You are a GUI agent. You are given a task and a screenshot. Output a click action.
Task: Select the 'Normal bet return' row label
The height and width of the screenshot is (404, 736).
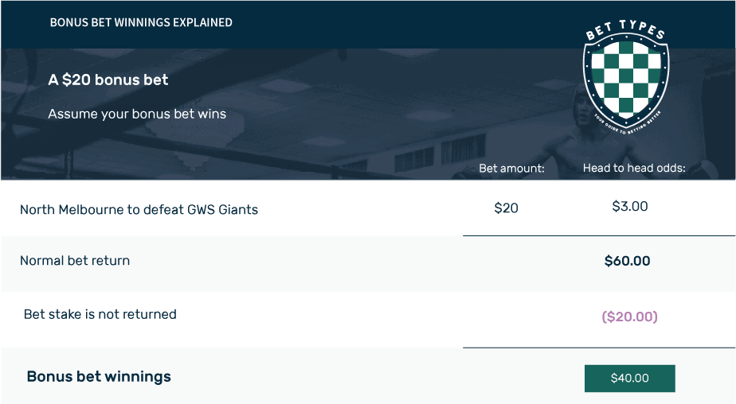point(75,261)
